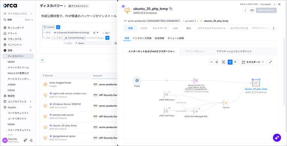Screen dimensions: 287x146
Task: Click the Installed Package chip
Action: click(x=75, y=38)
